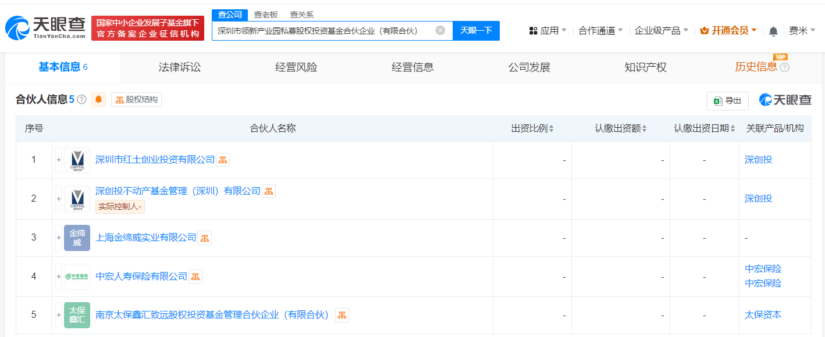This screenshot has height=337, width=825.
Task: Open upper 中宏保险 related link
Action: [x=763, y=269]
